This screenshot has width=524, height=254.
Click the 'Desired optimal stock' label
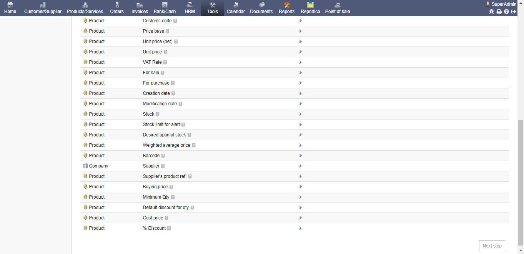tap(164, 135)
